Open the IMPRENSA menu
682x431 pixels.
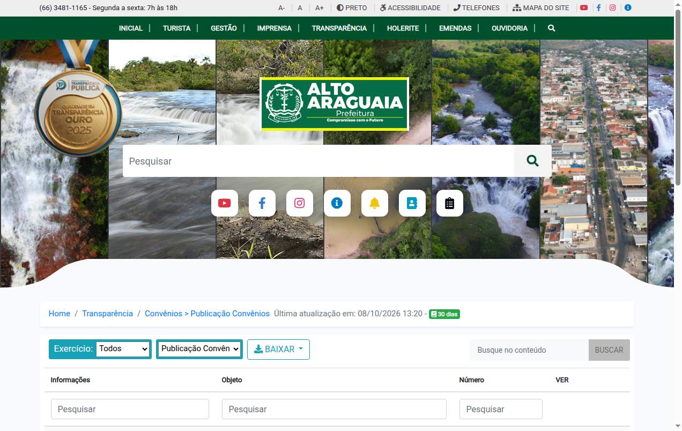pyautogui.click(x=275, y=28)
